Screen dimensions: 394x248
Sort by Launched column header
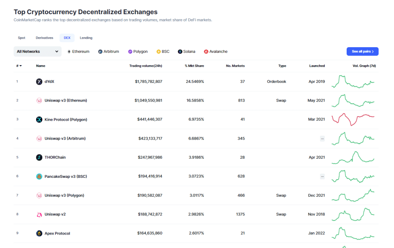[317, 66]
